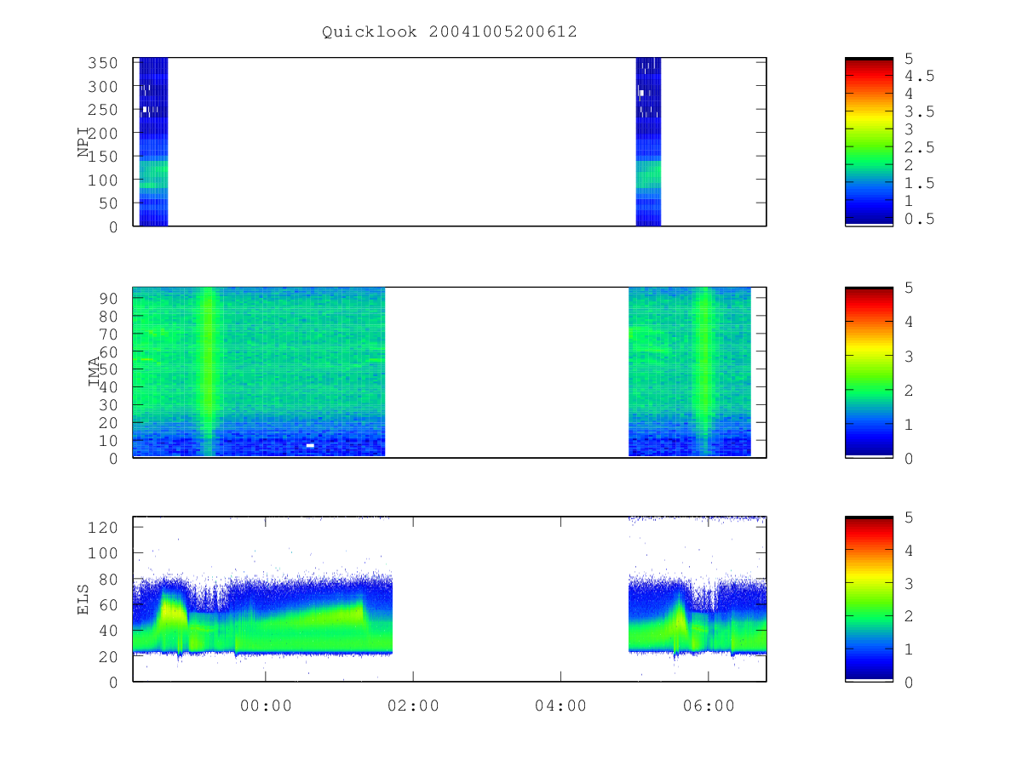The height and width of the screenshot is (766, 1022).
Task: Click the white data-gap in IMA between 02:00 and 04:00
Action: pos(507,372)
